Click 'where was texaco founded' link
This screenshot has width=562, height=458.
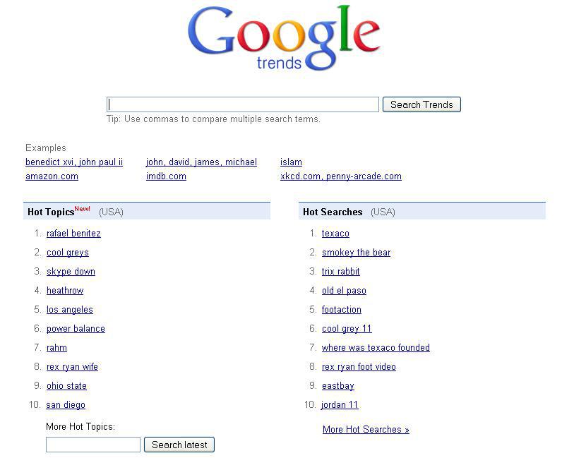click(376, 348)
